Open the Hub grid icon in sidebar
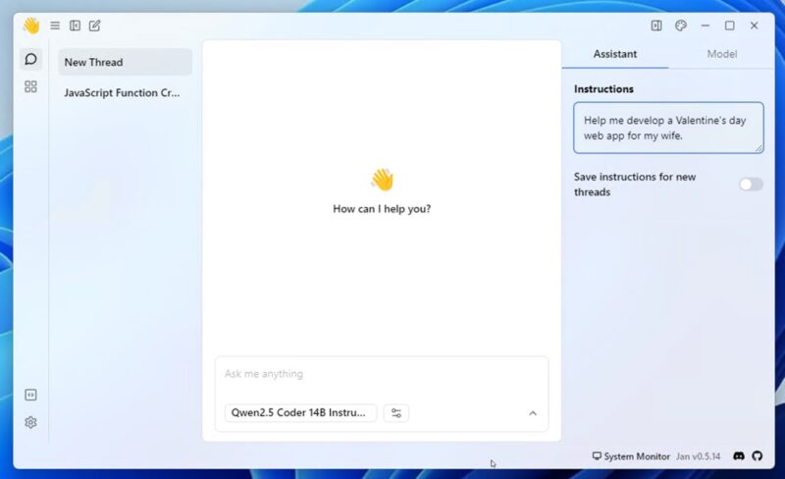Screen dimensions: 785x479 (30, 86)
